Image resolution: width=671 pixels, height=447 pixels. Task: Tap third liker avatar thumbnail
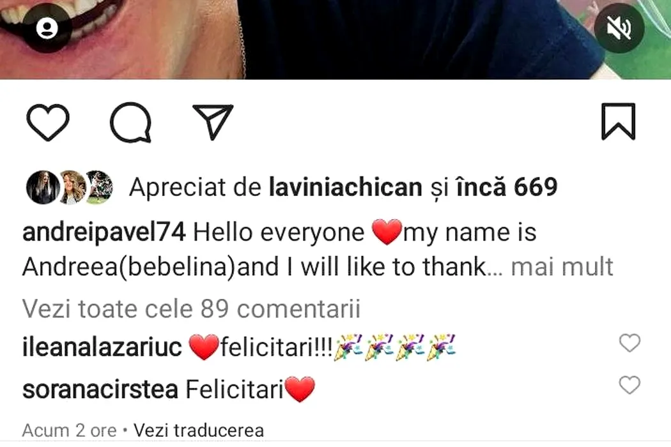pyautogui.click(x=99, y=187)
